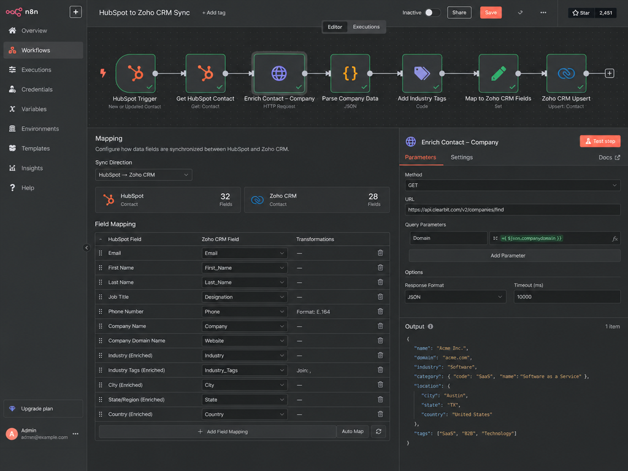Switch to the Editor tab

click(335, 27)
